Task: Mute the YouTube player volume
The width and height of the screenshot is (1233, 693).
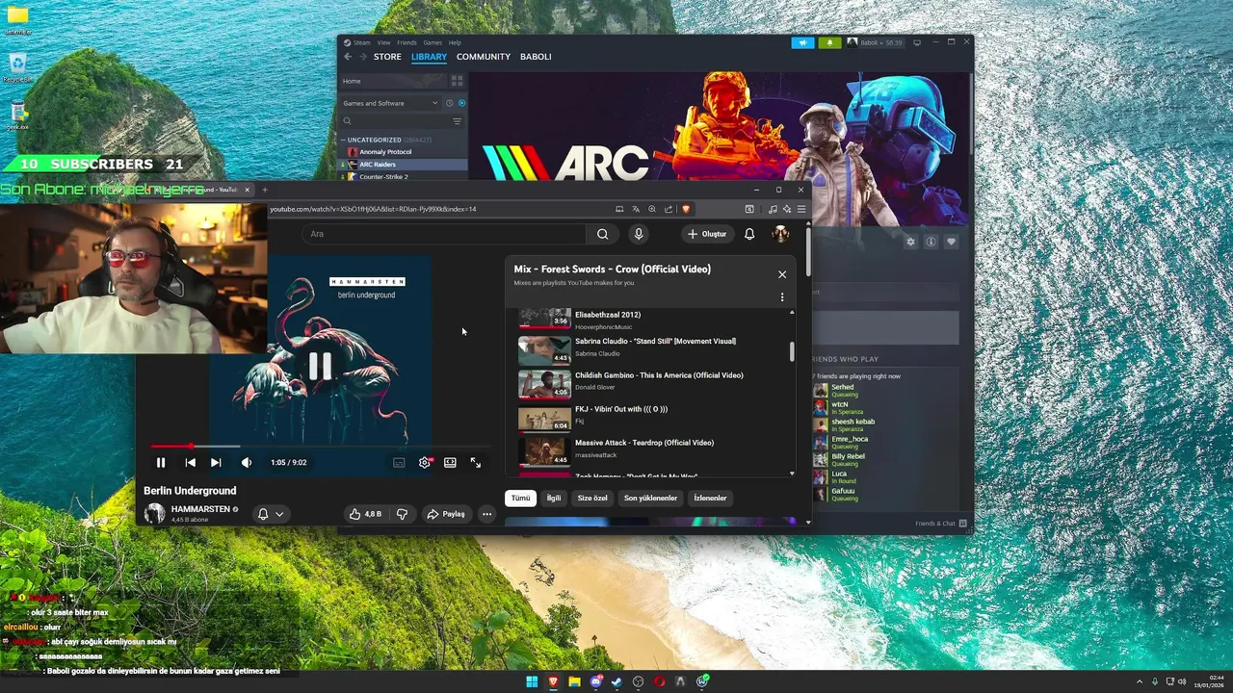Action: tap(247, 463)
